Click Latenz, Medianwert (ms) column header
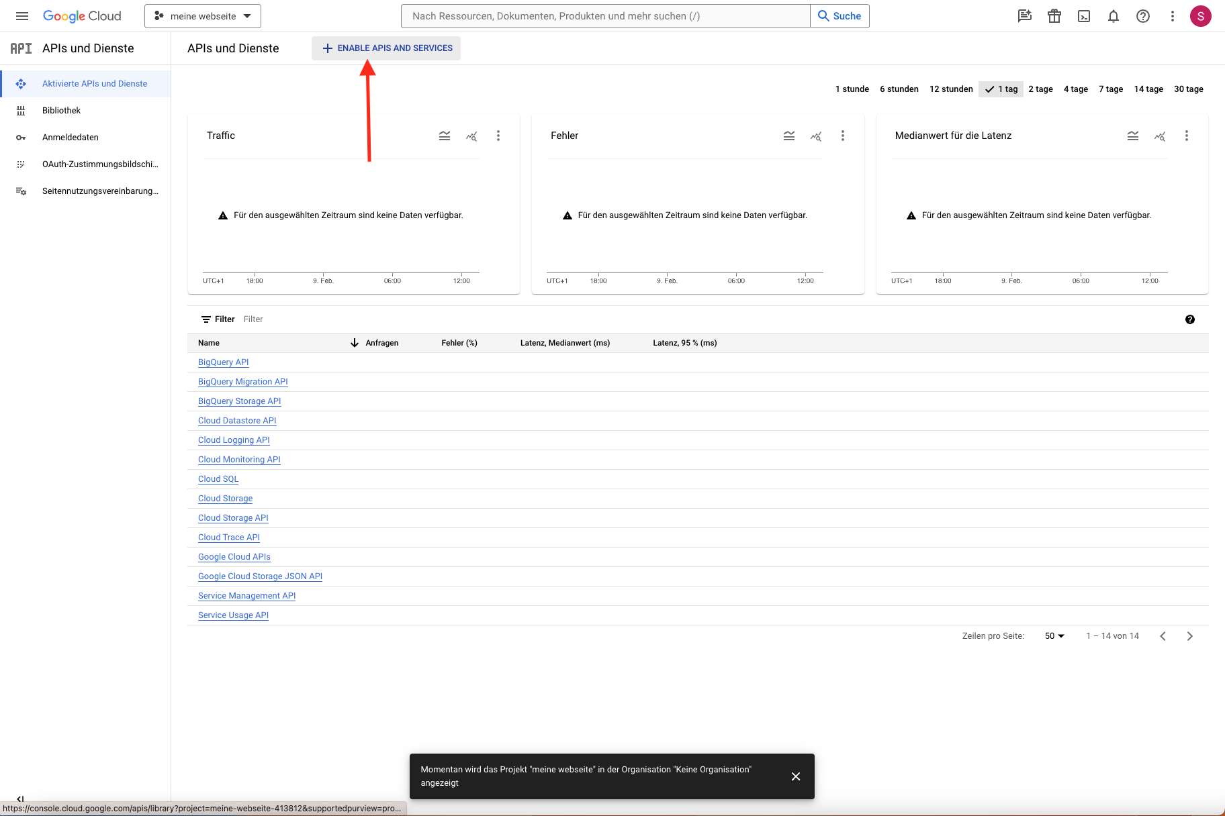The height and width of the screenshot is (816, 1225). (x=565, y=343)
